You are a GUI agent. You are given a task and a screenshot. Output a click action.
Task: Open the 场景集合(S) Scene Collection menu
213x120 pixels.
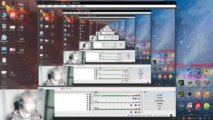pos(69,6)
